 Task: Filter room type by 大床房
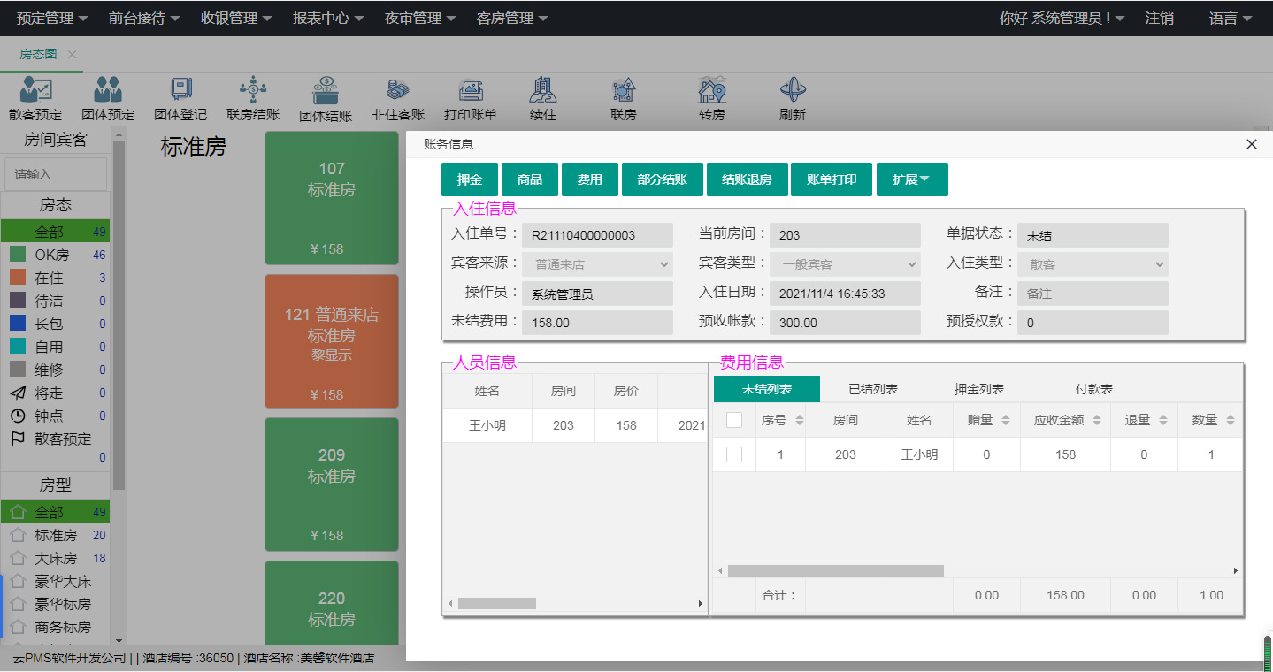(x=56, y=558)
